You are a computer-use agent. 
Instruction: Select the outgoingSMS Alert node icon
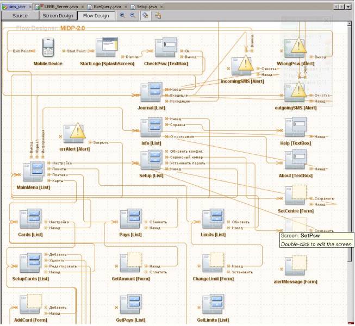[295, 92]
